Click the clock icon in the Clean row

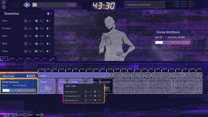[26, 21]
